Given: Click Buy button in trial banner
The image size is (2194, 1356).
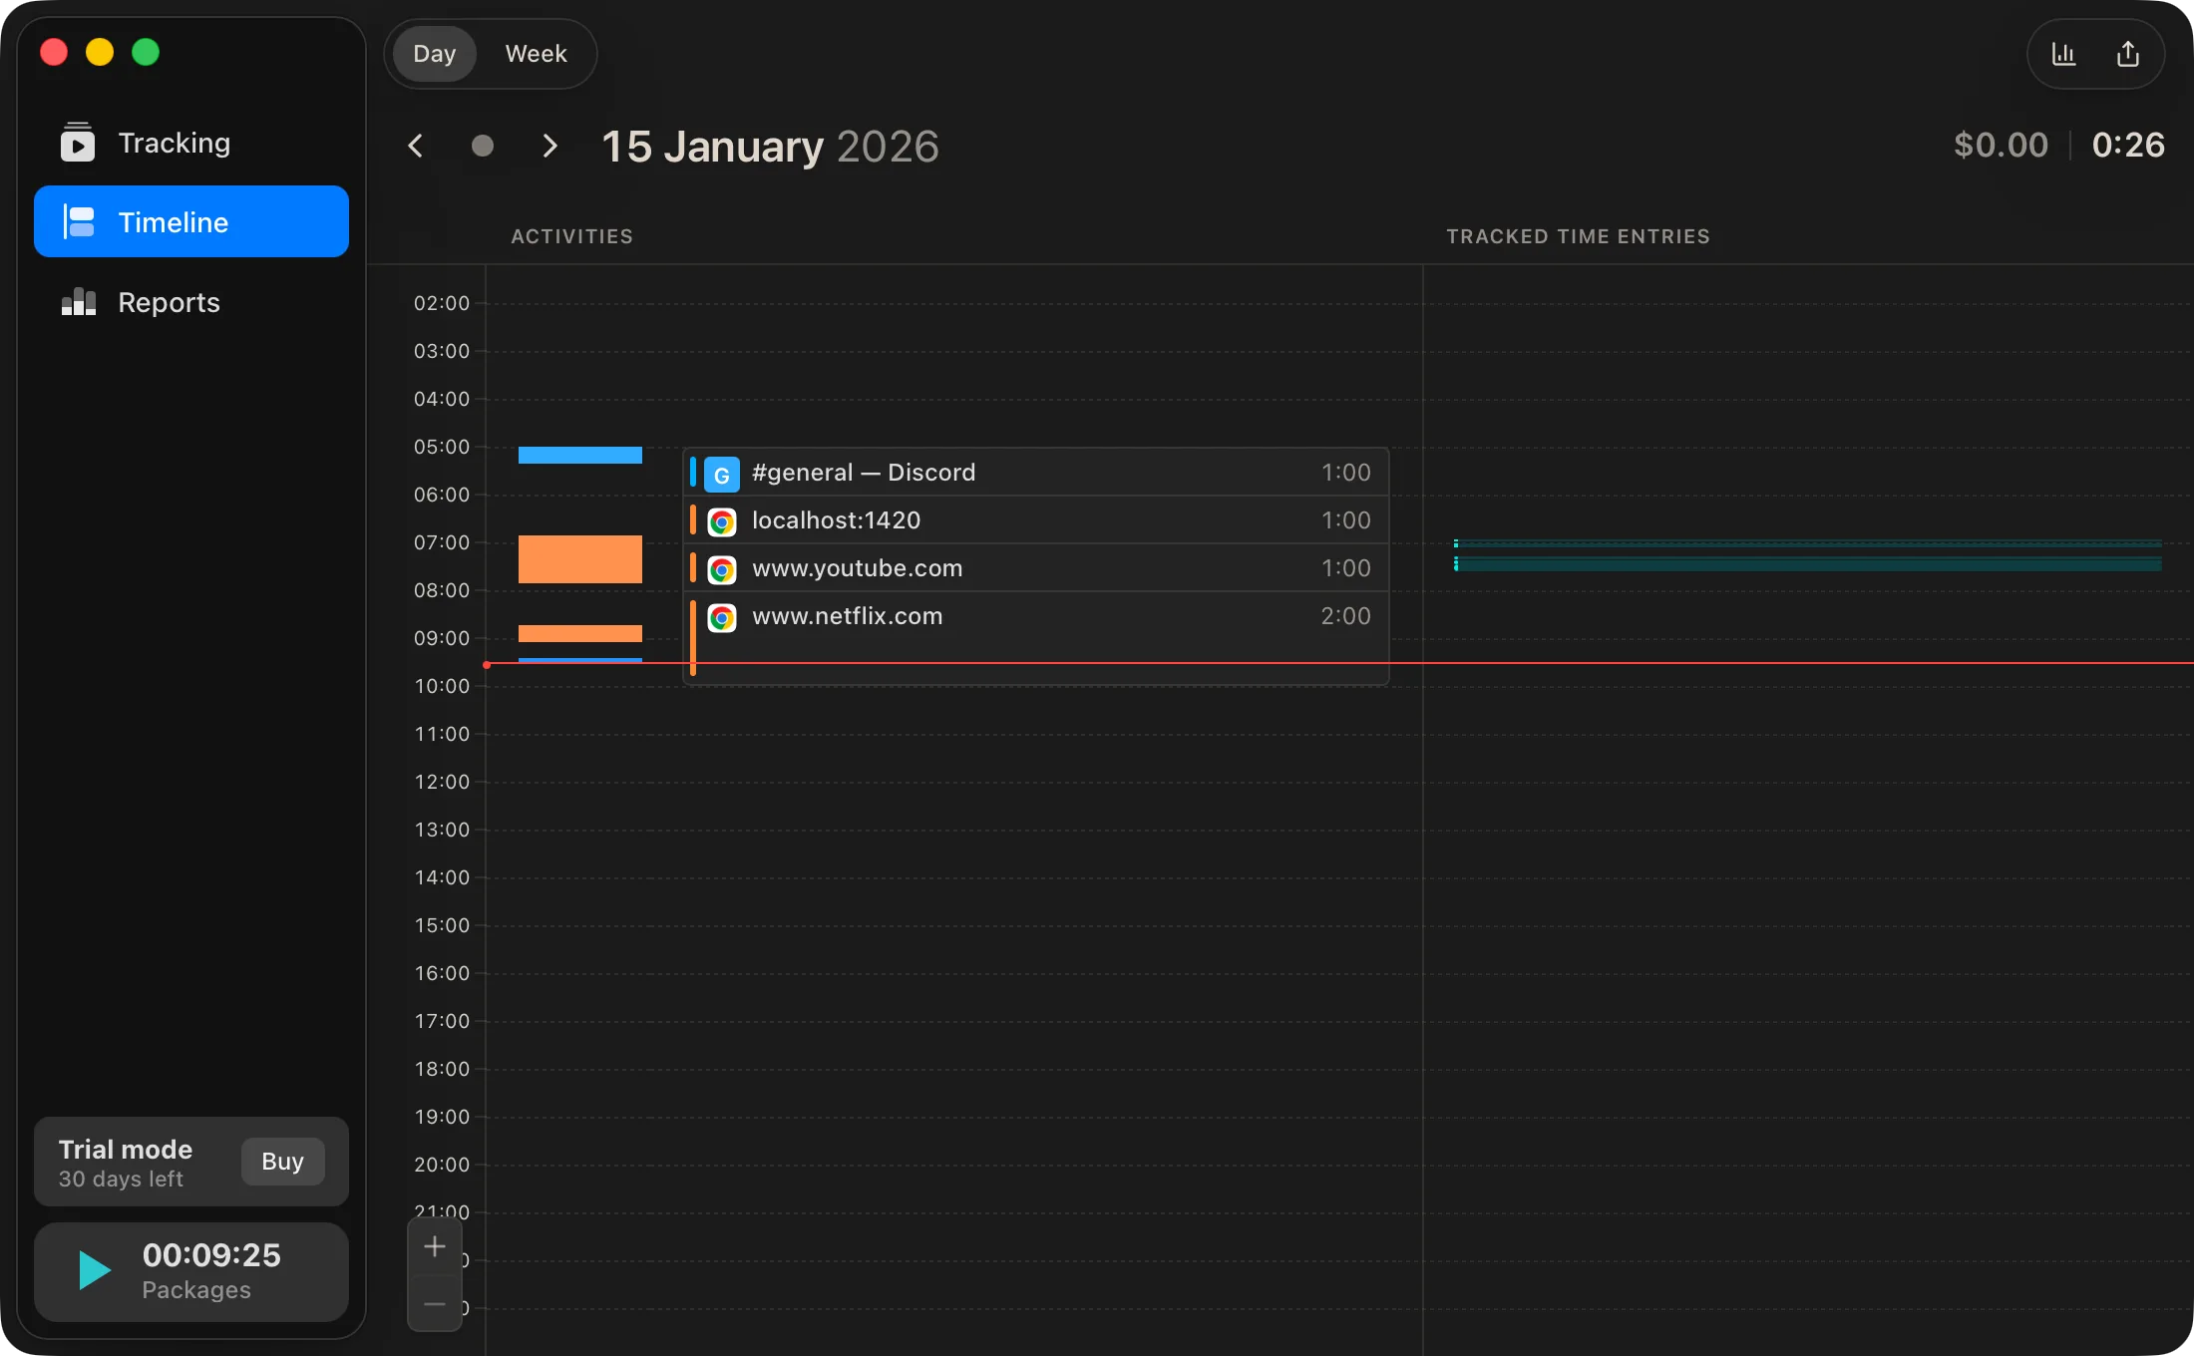Looking at the screenshot, I should click(282, 1162).
